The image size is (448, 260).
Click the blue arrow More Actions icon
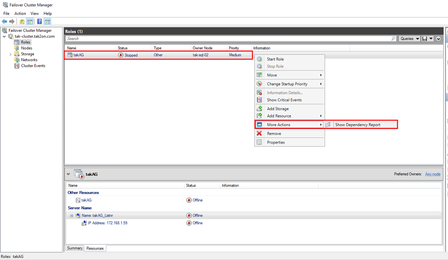click(259, 125)
